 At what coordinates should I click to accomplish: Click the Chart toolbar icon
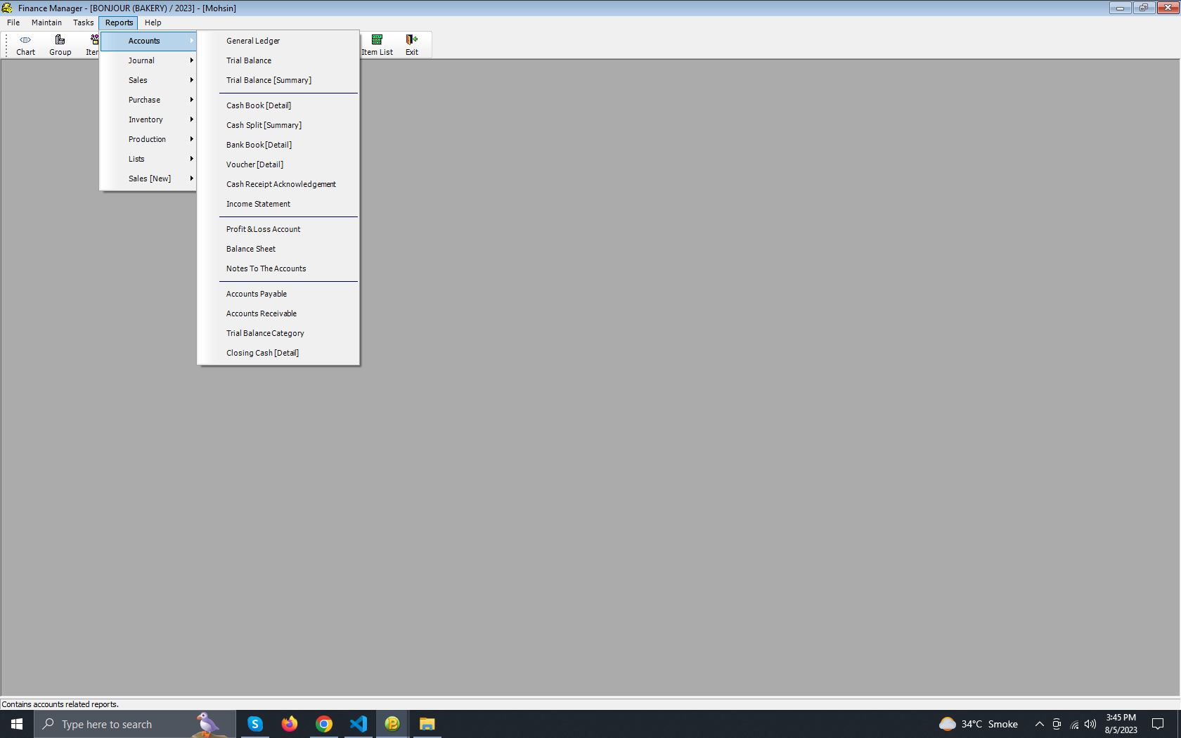25,45
